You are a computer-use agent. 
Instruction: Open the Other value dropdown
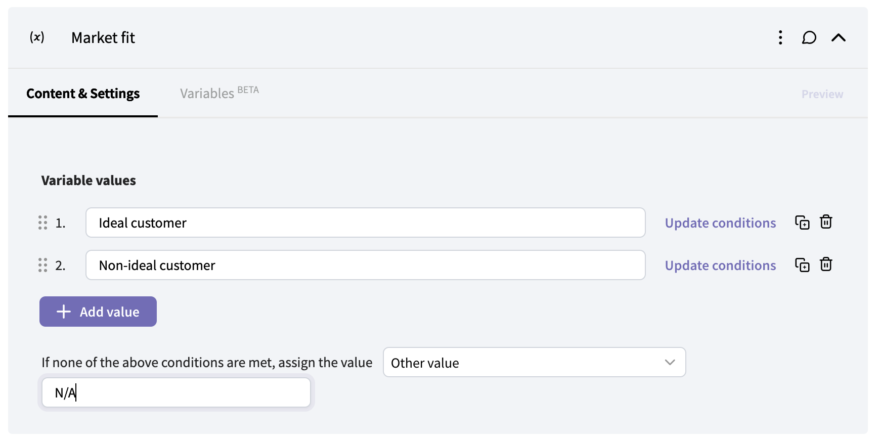(534, 363)
